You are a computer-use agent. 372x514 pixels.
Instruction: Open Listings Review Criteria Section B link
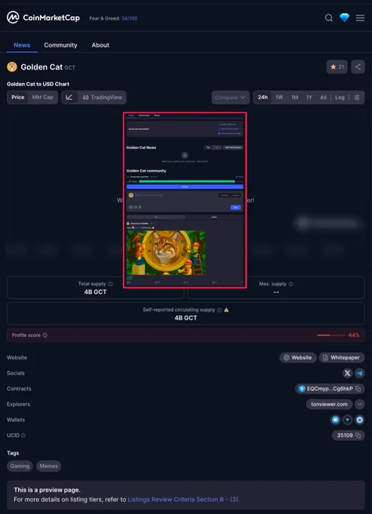(184, 500)
